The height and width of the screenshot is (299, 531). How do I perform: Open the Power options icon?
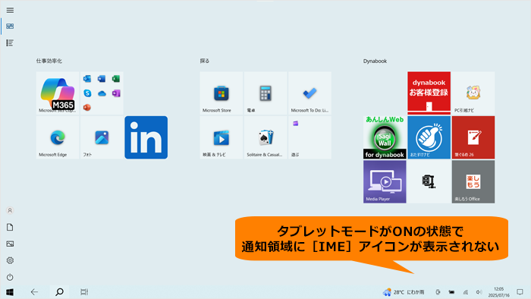pyautogui.click(x=10, y=277)
